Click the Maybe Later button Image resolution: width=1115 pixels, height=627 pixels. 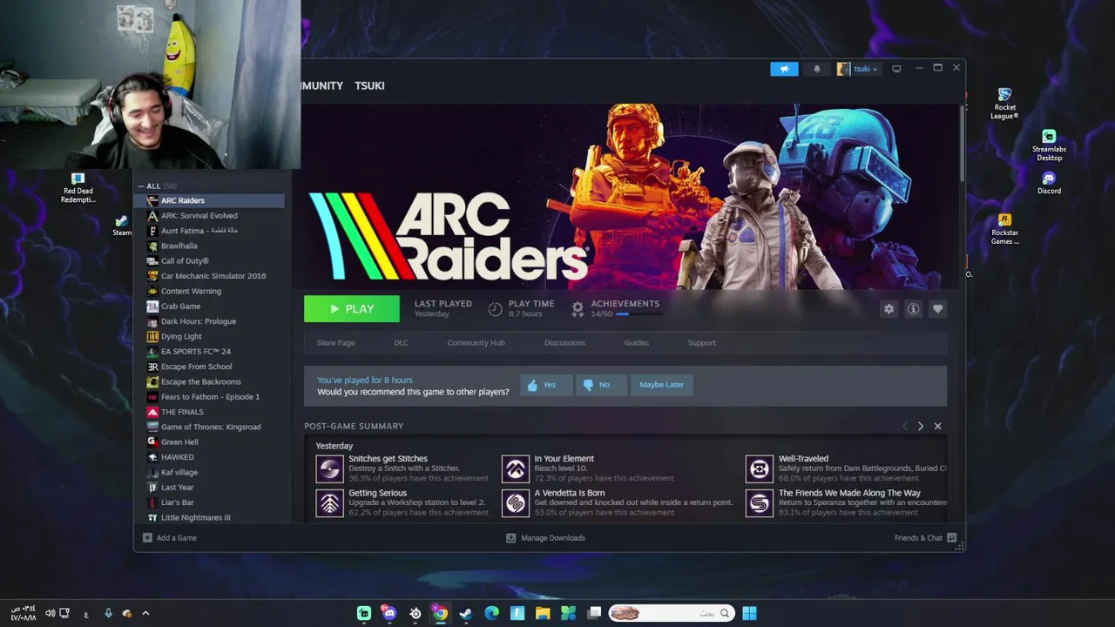661,385
